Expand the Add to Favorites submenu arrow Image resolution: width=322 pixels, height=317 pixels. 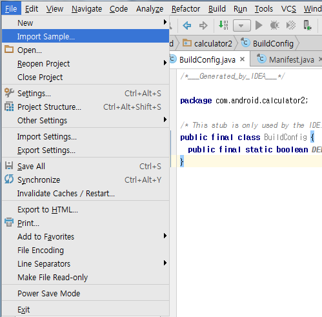[x=165, y=236]
